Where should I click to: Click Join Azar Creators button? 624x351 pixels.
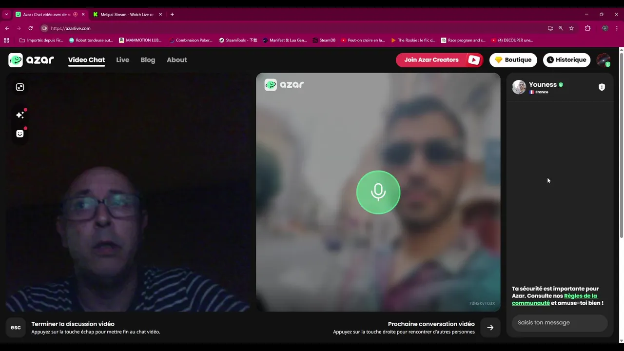[439, 60]
